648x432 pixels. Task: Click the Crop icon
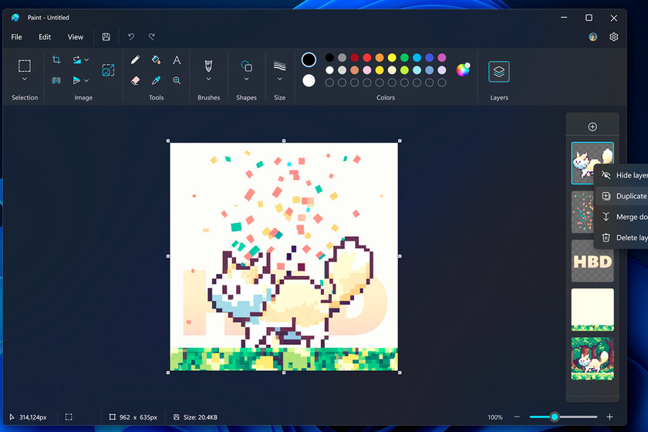[x=56, y=60]
